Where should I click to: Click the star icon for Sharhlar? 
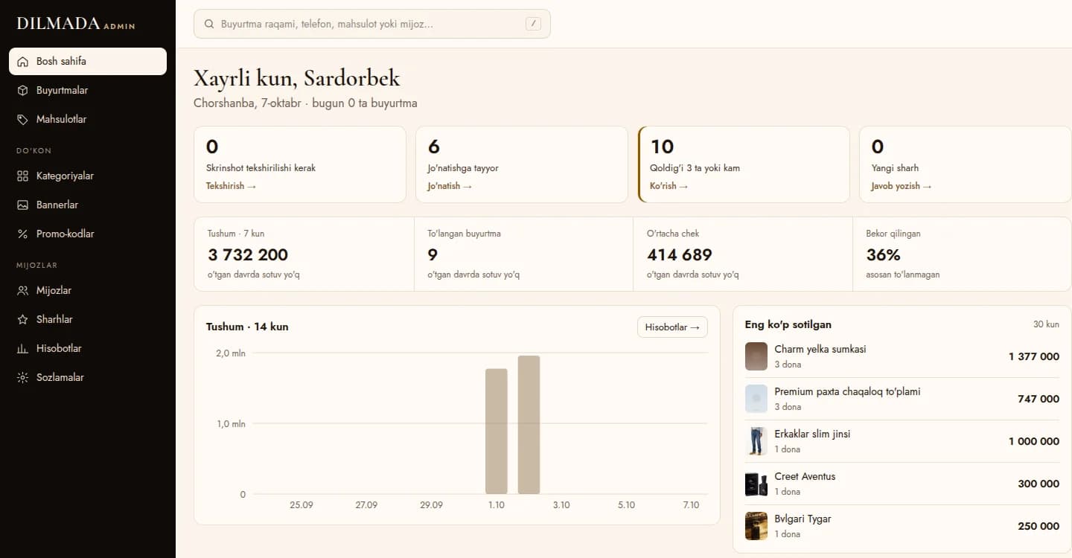pyautogui.click(x=23, y=320)
